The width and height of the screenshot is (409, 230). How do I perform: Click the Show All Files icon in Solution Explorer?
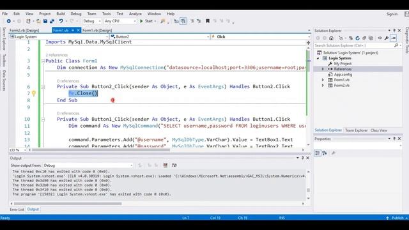(371, 38)
